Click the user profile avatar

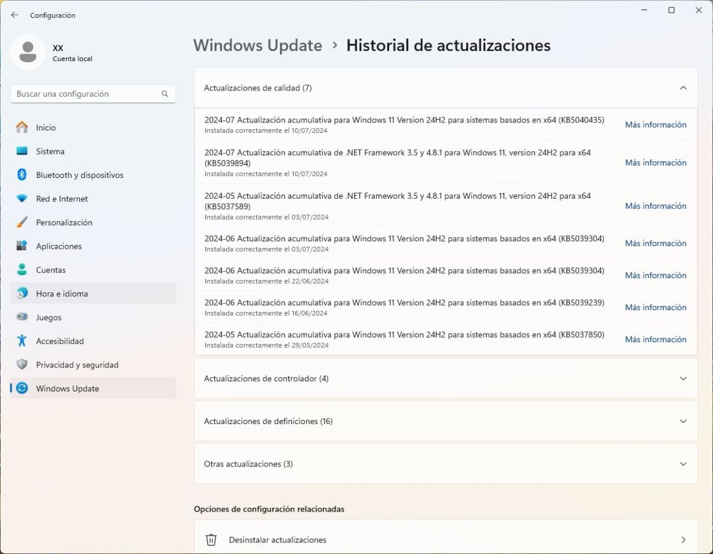[28, 52]
